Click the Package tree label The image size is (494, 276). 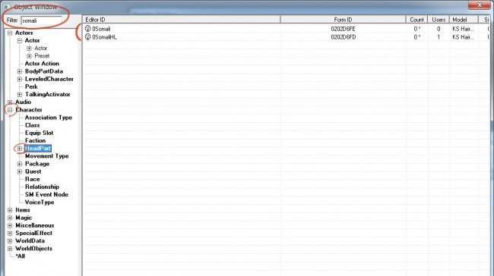(x=37, y=164)
